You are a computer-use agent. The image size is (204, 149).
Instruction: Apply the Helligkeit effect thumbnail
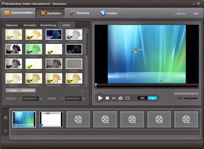pos(14,34)
